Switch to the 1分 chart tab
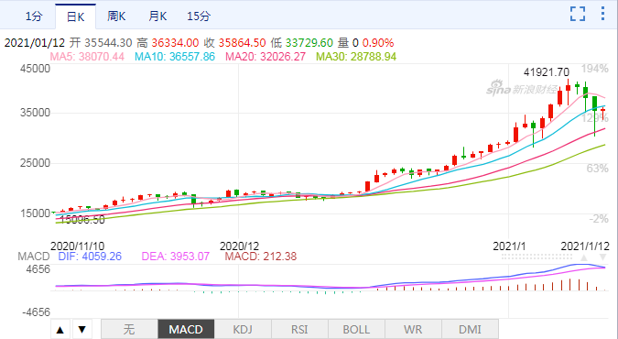Image resolution: width=618 pixels, height=339 pixels. (x=34, y=16)
